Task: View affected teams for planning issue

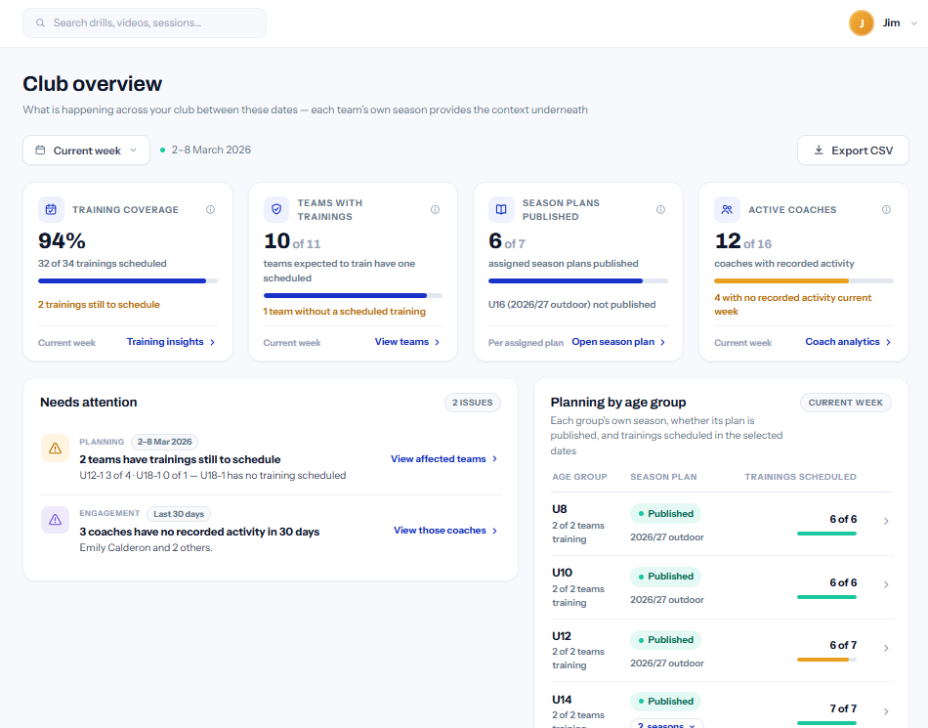Action: (x=444, y=458)
